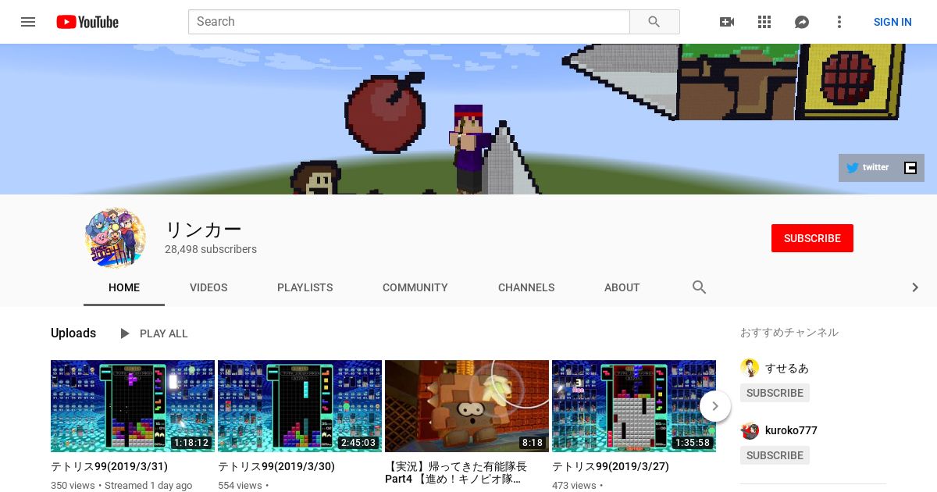Open the 8:18 キノピオ隊長 video thumbnail
This screenshot has height=492, width=937.
(x=467, y=406)
